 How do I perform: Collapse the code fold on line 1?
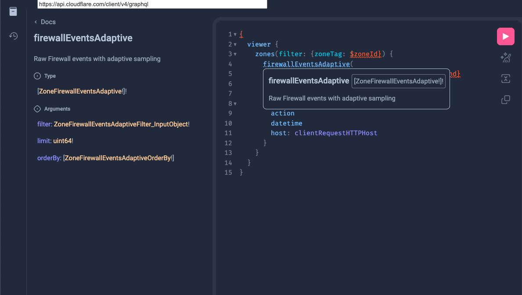click(x=235, y=34)
